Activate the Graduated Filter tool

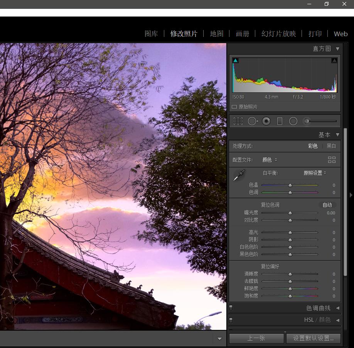pos(280,121)
